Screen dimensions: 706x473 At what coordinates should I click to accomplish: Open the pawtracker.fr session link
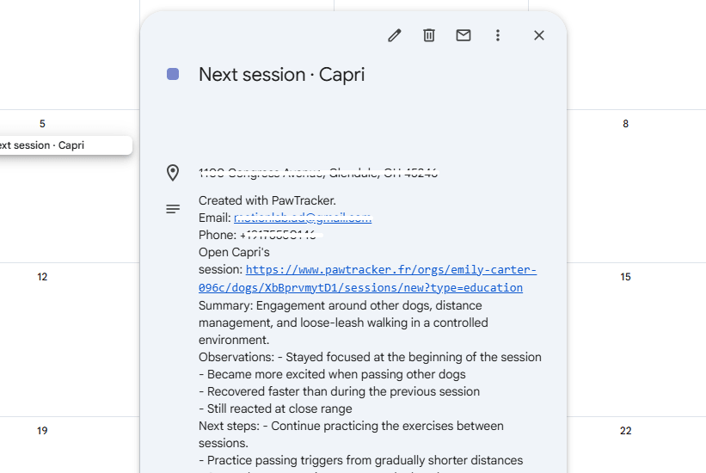point(367,279)
